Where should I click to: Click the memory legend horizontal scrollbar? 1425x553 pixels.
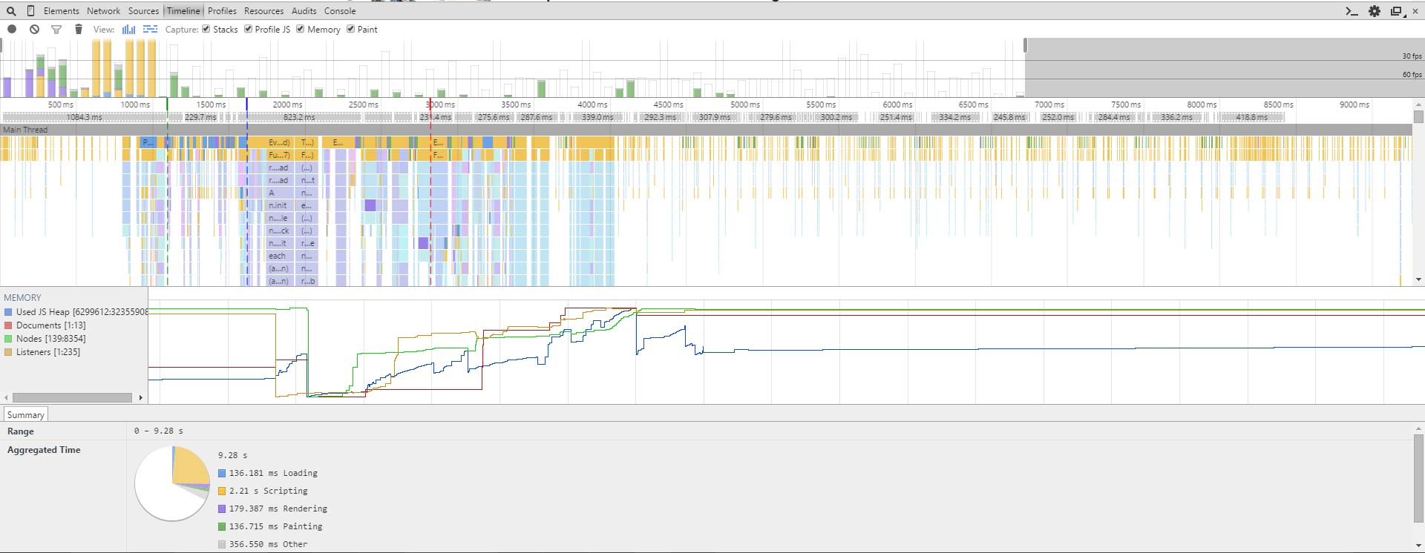[72, 397]
